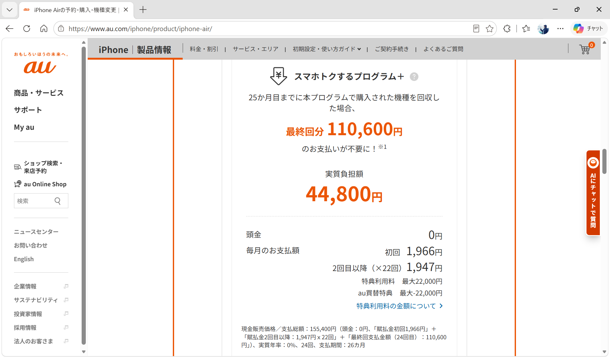Click the browser profile avatar
610x358 pixels.
pyautogui.click(x=543, y=29)
